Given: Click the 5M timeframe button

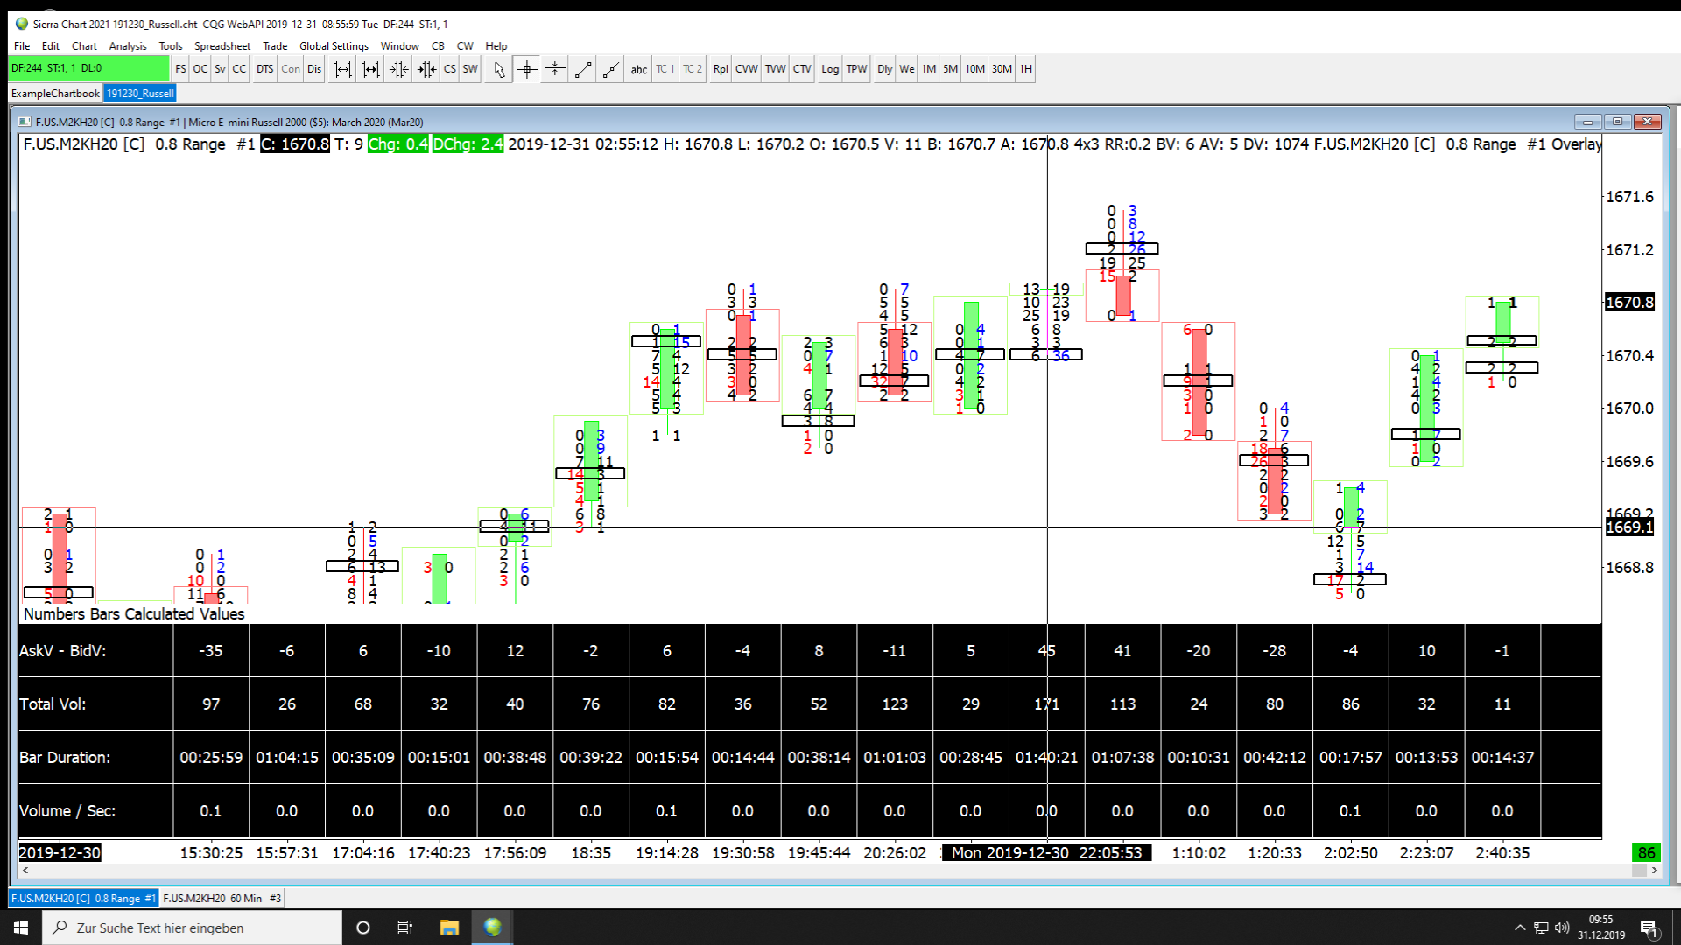Looking at the screenshot, I should [x=950, y=69].
